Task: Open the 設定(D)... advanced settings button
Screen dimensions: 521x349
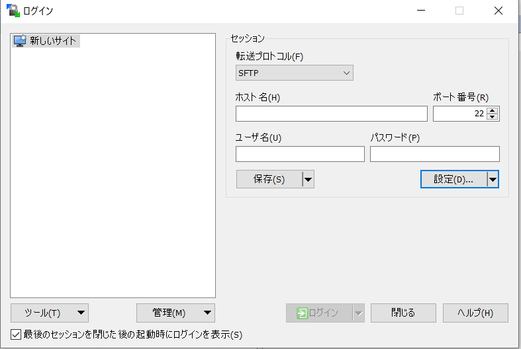Action: point(453,180)
